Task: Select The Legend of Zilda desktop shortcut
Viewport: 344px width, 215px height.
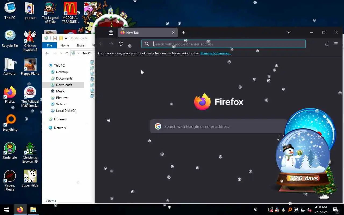Action: point(50,13)
